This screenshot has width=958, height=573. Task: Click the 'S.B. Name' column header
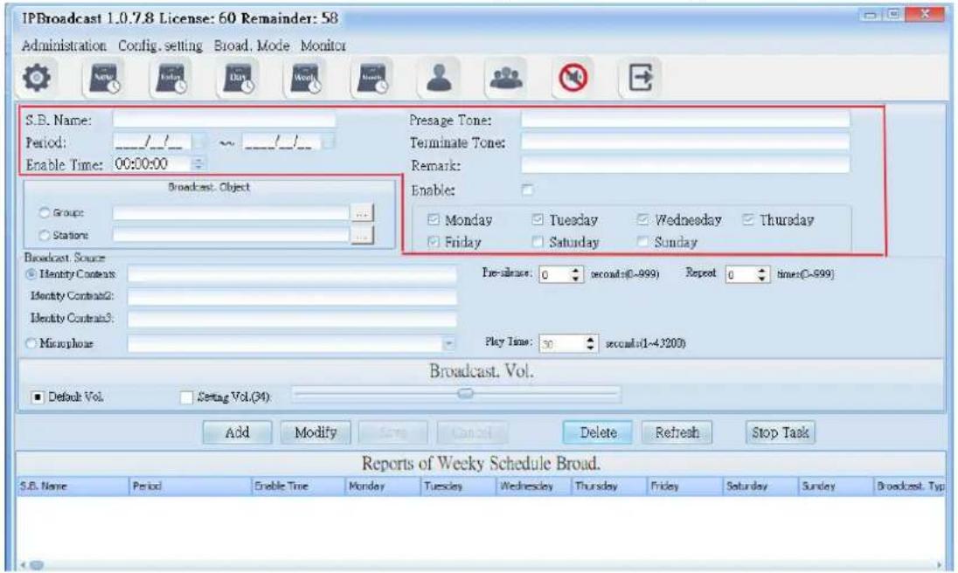click(x=73, y=487)
